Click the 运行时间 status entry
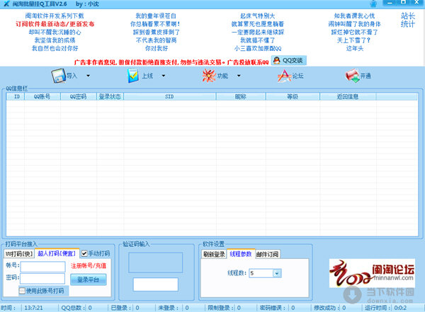Image resolution: width=425 pixels, height=312 pixels. tap(386, 308)
